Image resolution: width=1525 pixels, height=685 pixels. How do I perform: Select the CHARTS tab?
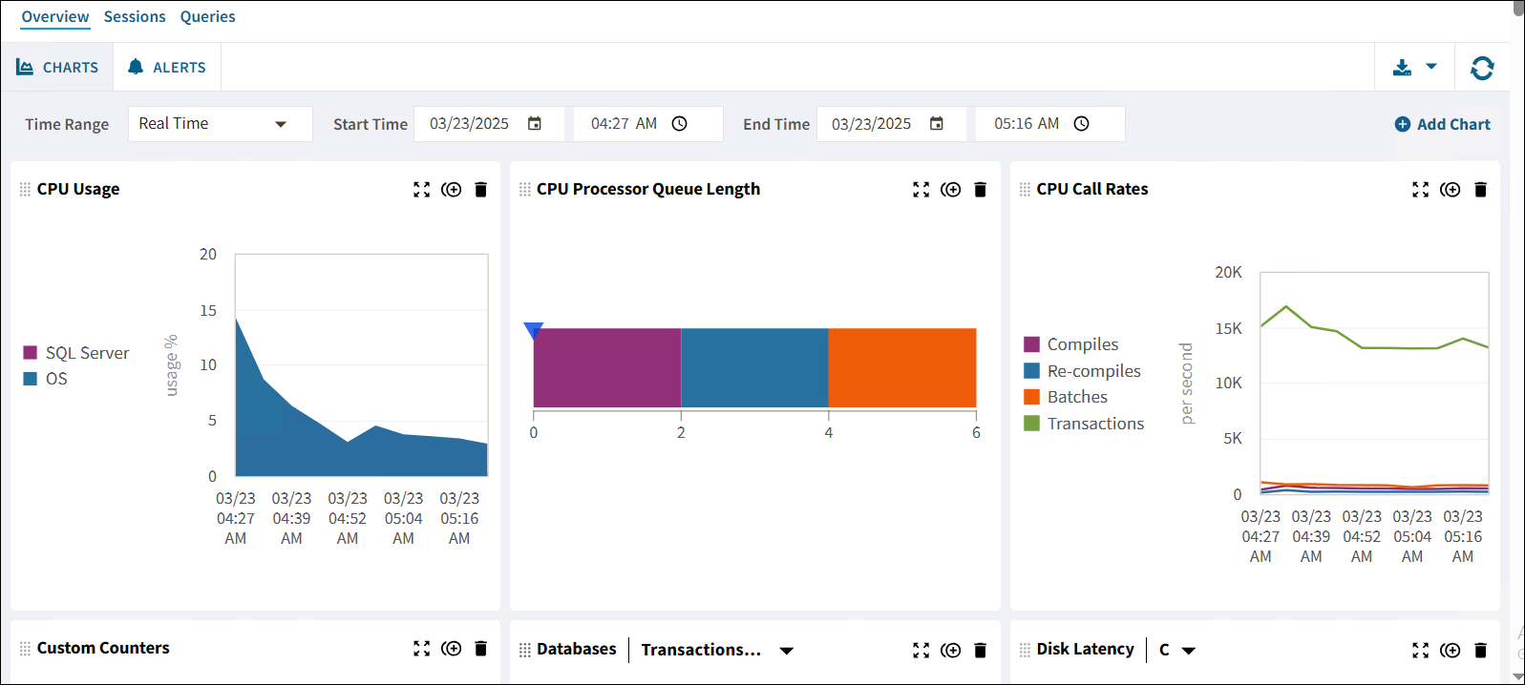[x=57, y=68]
